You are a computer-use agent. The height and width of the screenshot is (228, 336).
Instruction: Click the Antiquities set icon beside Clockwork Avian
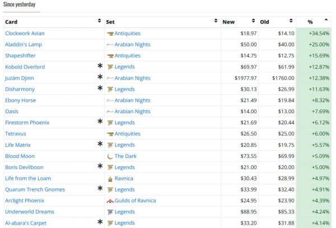[x=110, y=34]
